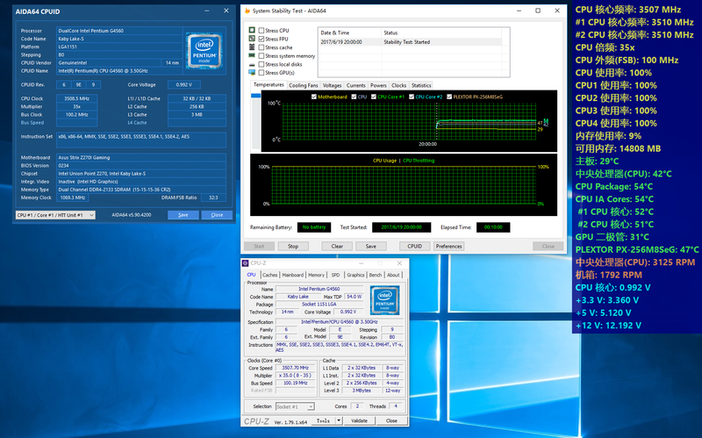Image resolution: width=702 pixels, height=438 pixels.
Task: Click Save in the AIDA64 CPUID window
Action: pyautogui.click(x=183, y=215)
